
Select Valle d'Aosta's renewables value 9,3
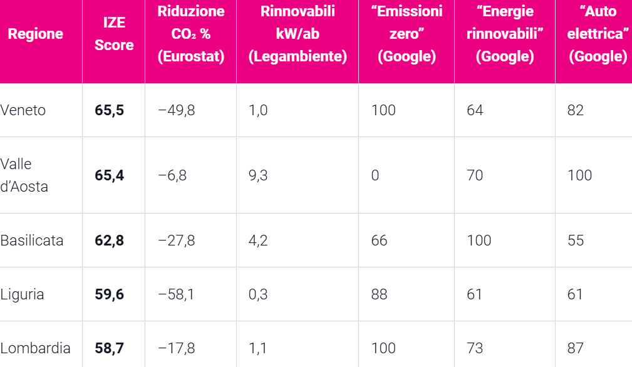coord(258,175)
